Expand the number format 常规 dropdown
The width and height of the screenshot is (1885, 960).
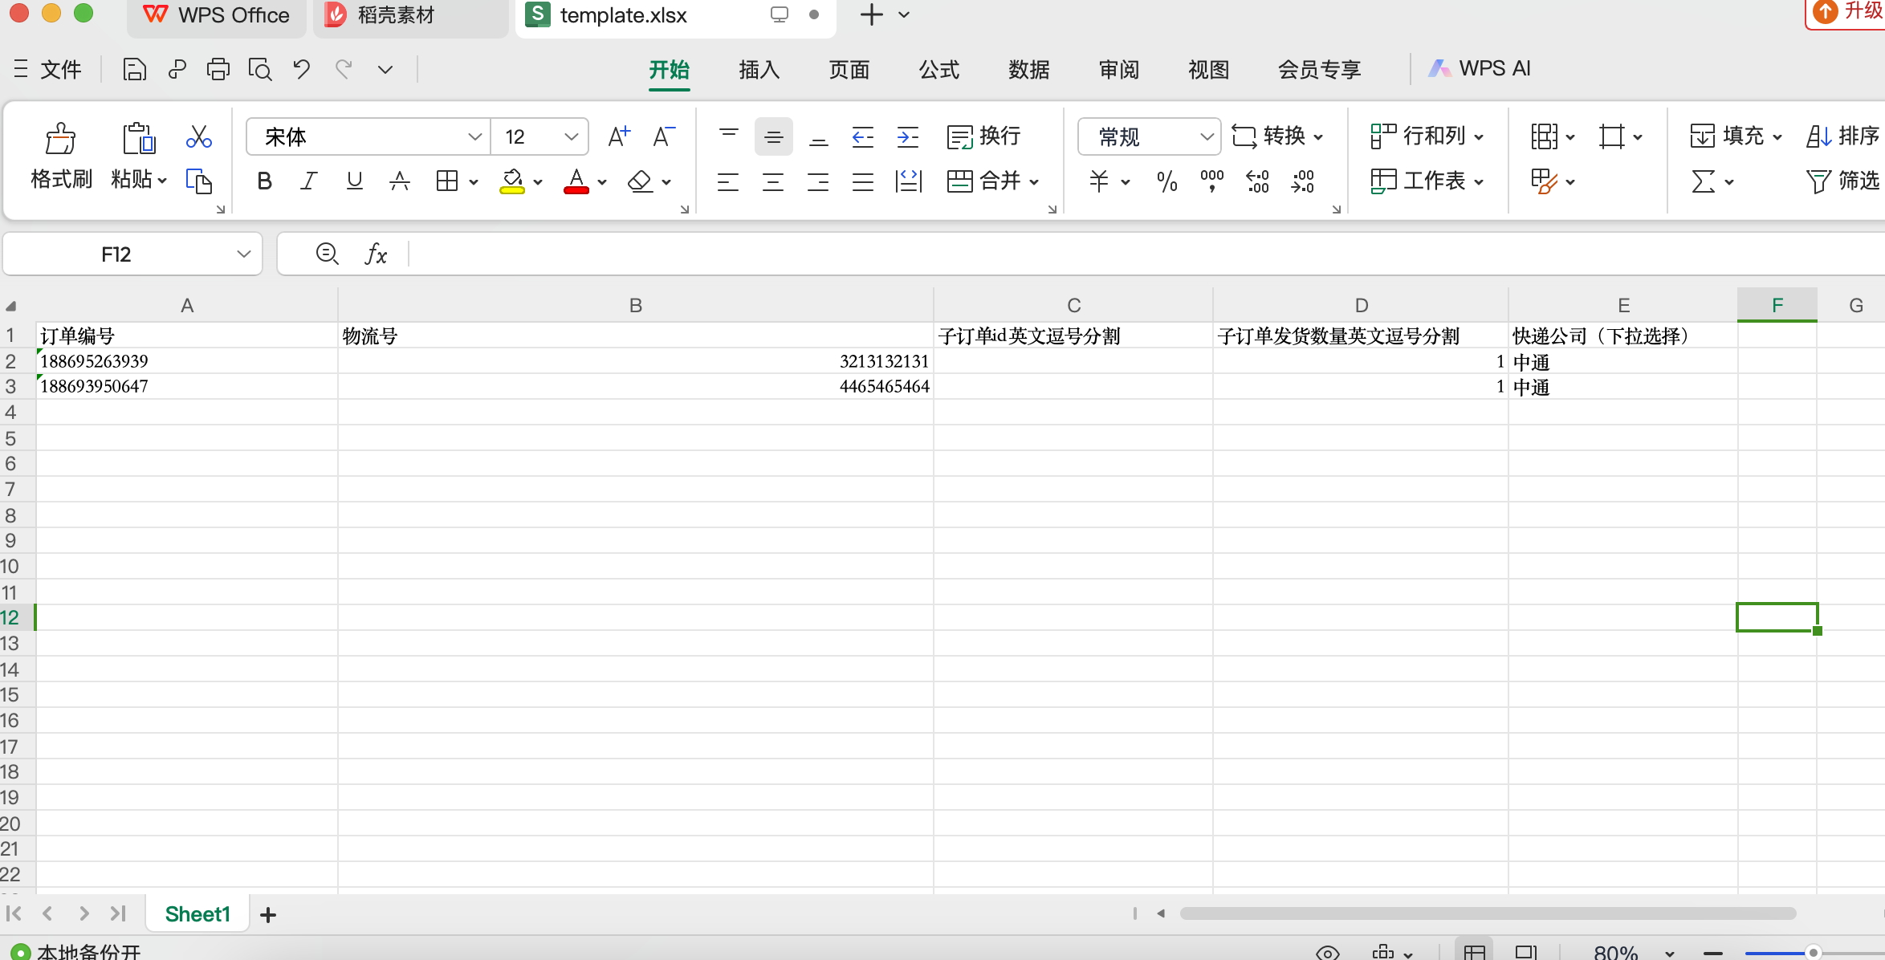pos(1206,136)
